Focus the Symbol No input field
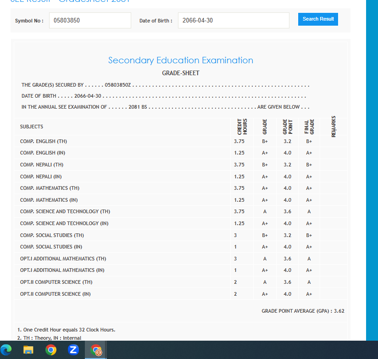Screen dimensions: 378x359 point(90,21)
